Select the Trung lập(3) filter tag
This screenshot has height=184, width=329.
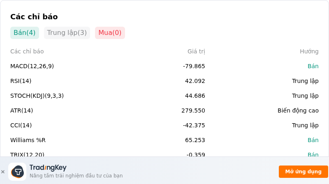point(67,33)
